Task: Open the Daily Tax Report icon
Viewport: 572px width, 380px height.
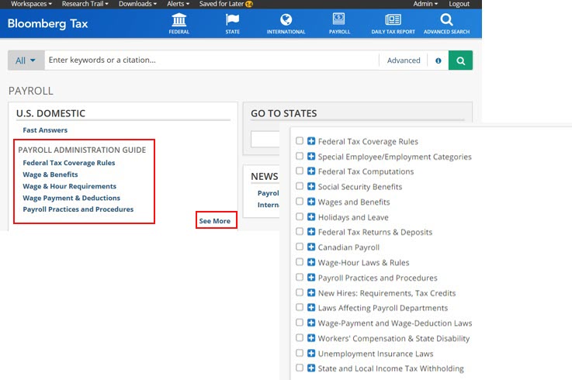Action: pos(393,20)
